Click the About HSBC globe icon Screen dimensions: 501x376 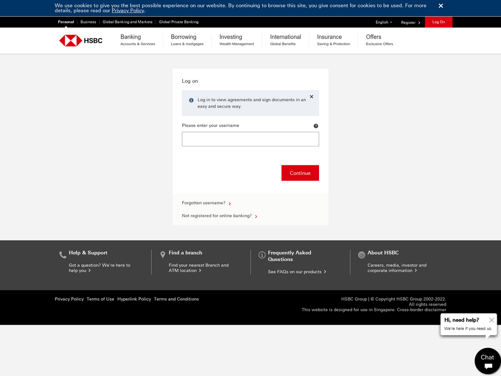(362, 255)
